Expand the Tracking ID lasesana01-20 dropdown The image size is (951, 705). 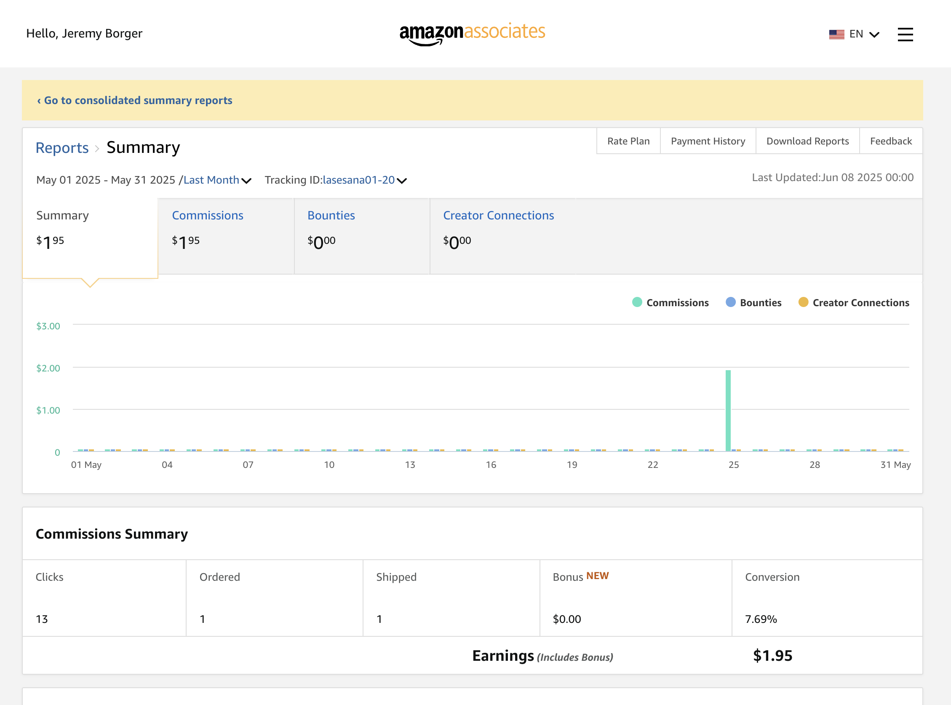(x=364, y=180)
